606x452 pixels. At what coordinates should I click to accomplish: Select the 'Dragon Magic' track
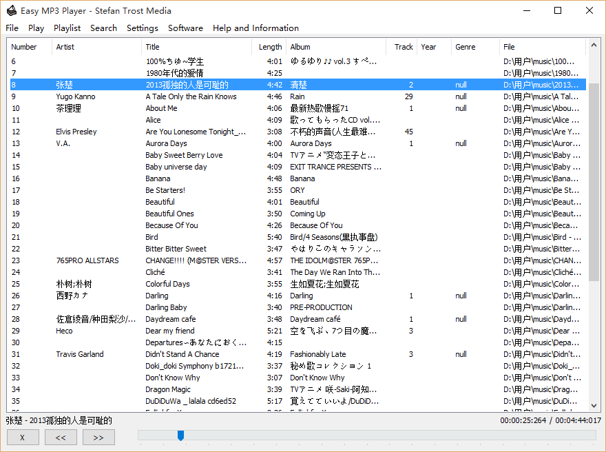[168, 389]
